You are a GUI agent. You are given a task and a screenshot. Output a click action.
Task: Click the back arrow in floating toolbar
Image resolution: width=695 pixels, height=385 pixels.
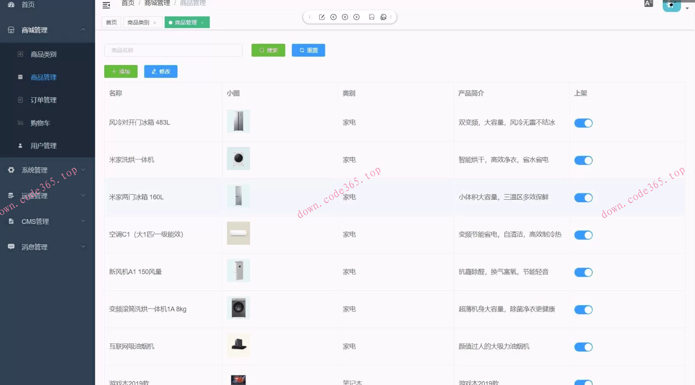coord(333,17)
